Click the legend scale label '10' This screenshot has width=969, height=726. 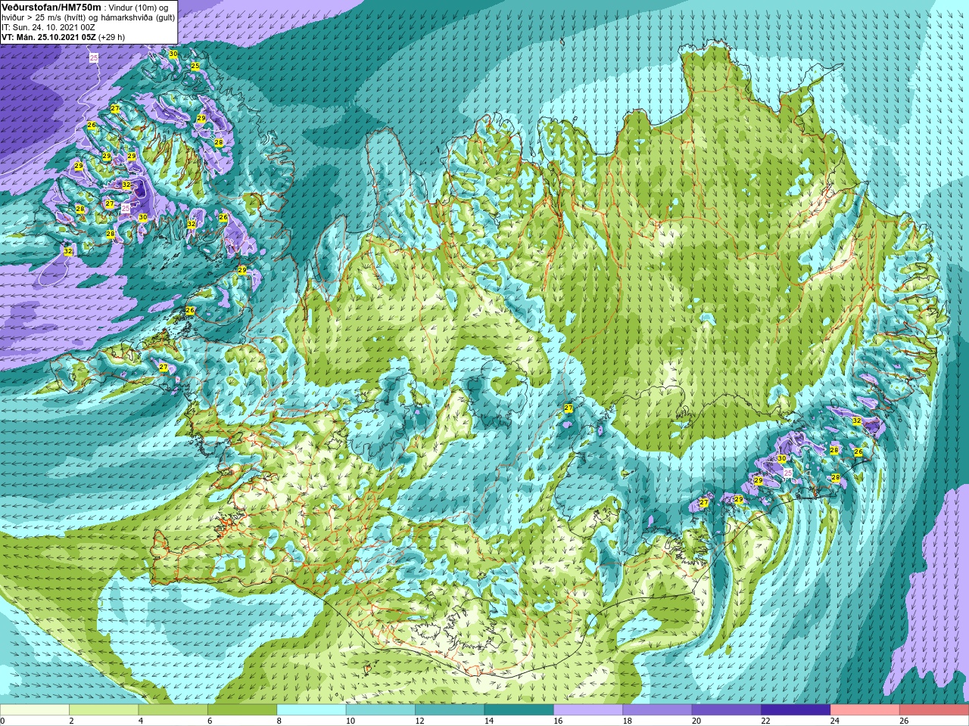350,721
